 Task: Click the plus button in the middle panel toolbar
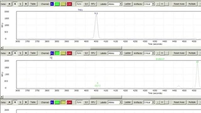tap(158, 53)
